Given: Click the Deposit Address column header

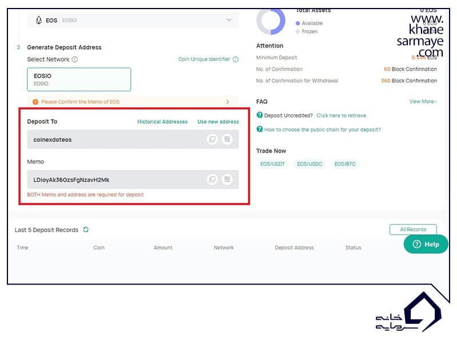Looking at the screenshot, I should click(x=294, y=247).
